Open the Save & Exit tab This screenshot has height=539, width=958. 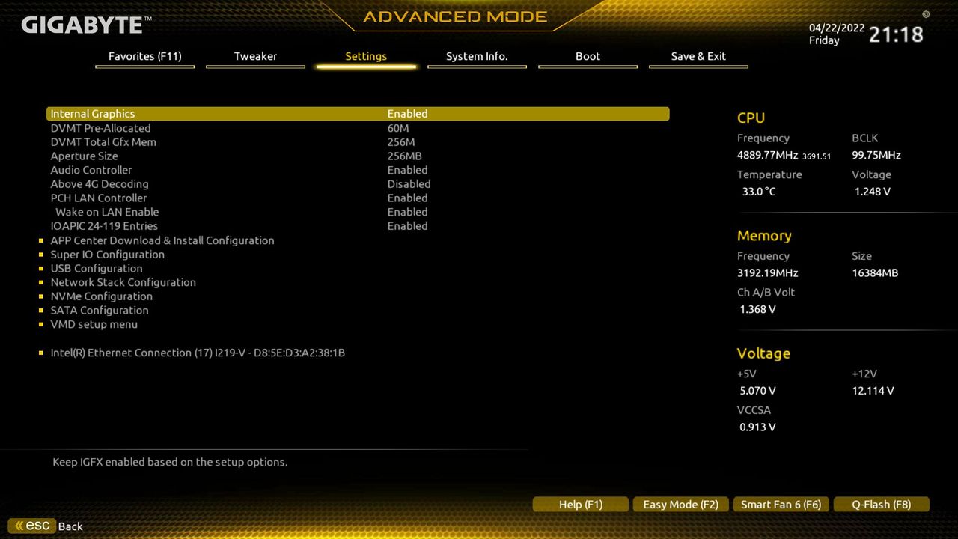tap(698, 57)
